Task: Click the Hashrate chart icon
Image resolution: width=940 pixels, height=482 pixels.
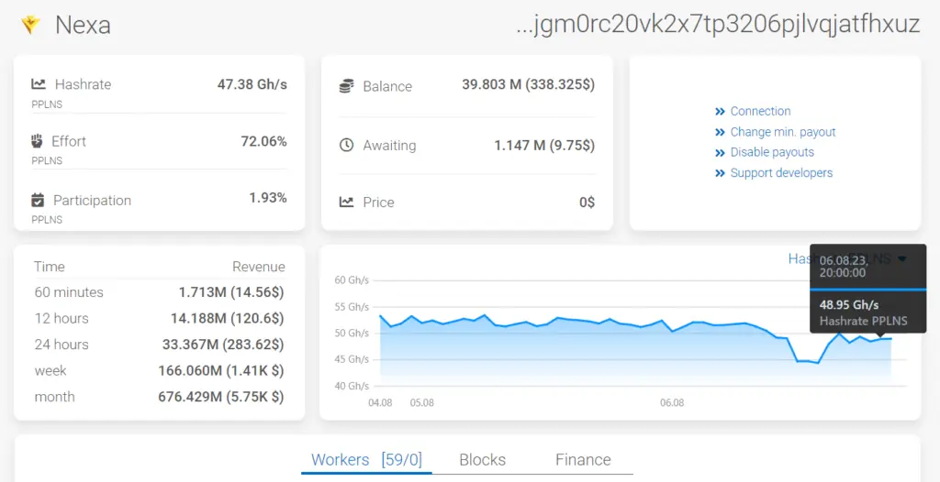Action: 39,84
